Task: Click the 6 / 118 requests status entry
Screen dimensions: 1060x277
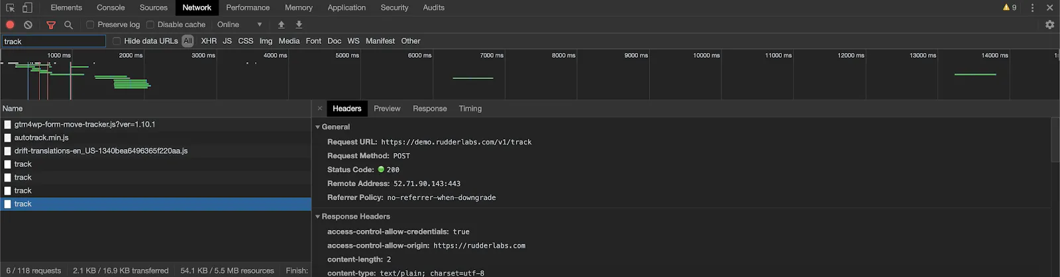Action: 34,270
